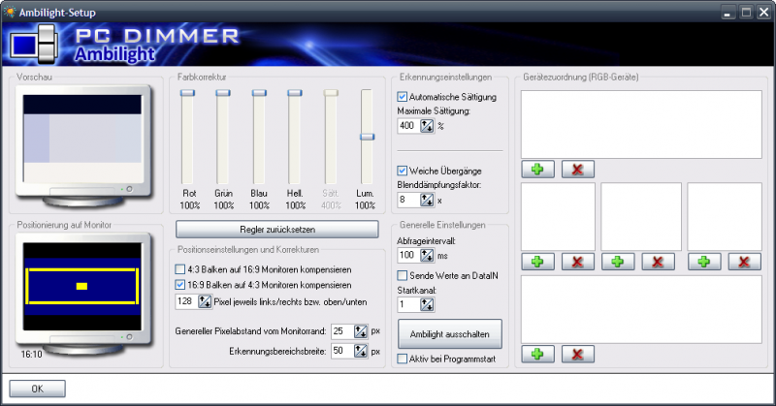Remove device from left middle device list
This screenshot has width=776, height=406.
(x=577, y=262)
